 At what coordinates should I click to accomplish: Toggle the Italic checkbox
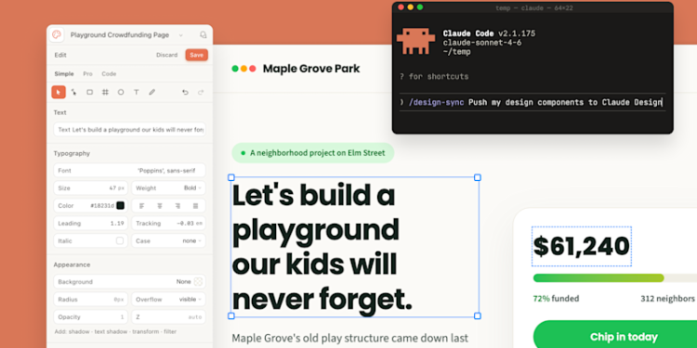point(120,240)
